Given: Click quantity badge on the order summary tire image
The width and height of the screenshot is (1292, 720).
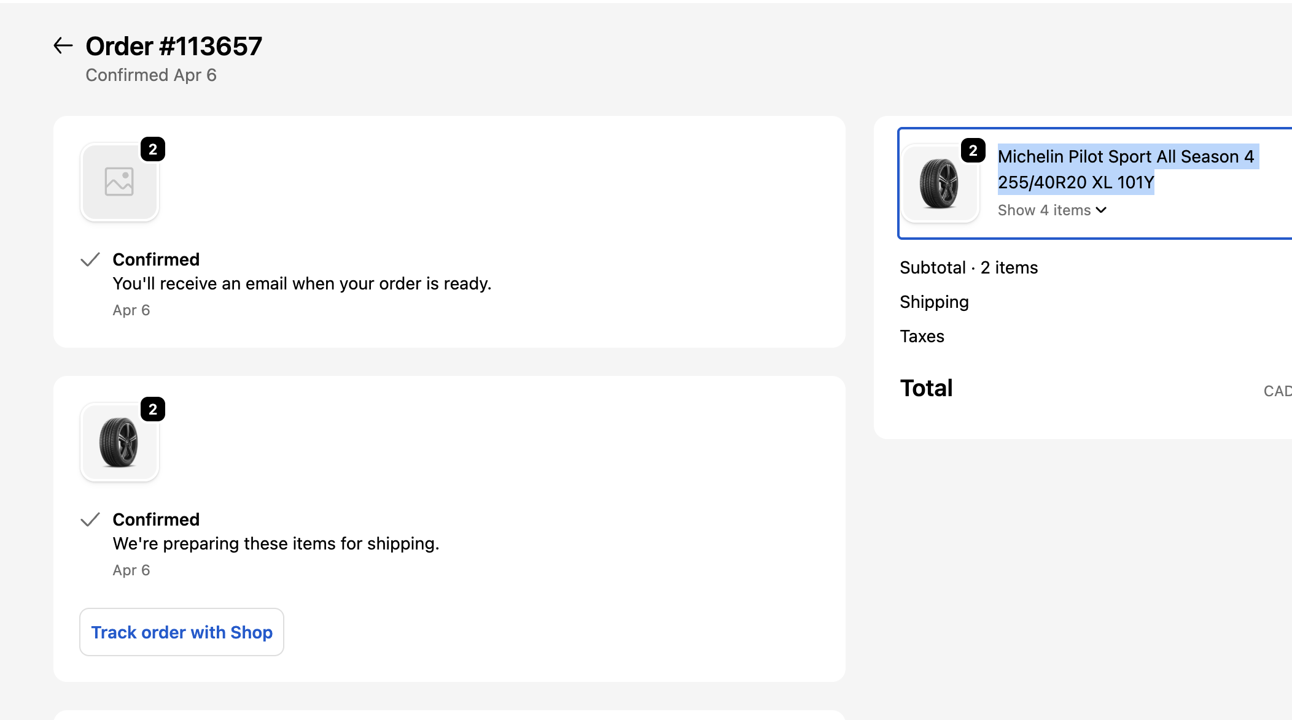Looking at the screenshot, I should (x=973, y=150).
